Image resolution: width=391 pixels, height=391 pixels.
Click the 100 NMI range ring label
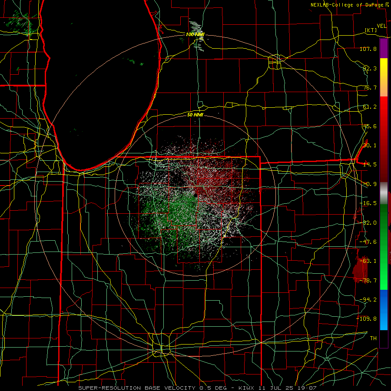tap(195, 34)
